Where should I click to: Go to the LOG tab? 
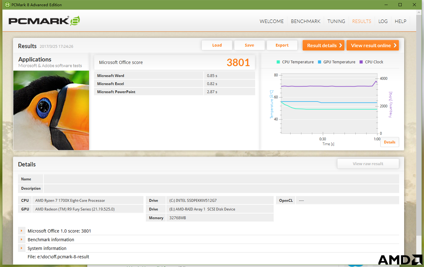pos(383,21)
